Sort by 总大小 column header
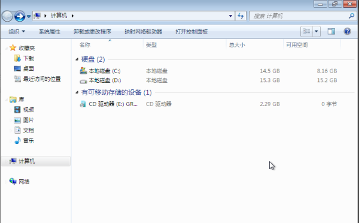The image size is (359, 223). click(237, 45)
